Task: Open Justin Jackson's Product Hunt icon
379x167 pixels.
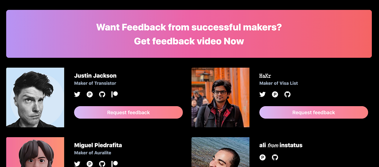Action: click(x=90, y=94)
